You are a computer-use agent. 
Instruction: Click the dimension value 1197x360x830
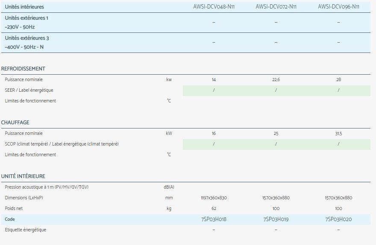(x=214, y=198)
